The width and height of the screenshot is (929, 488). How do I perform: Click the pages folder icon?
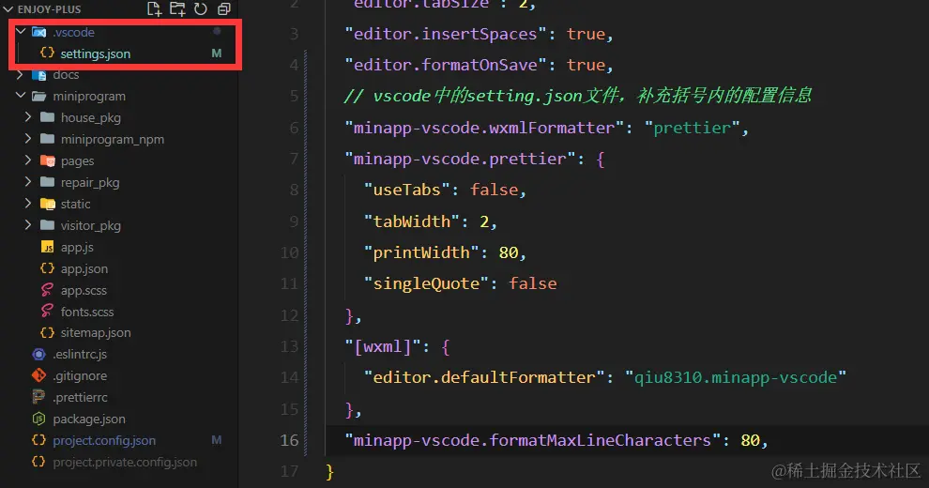(x=48, y=160)
